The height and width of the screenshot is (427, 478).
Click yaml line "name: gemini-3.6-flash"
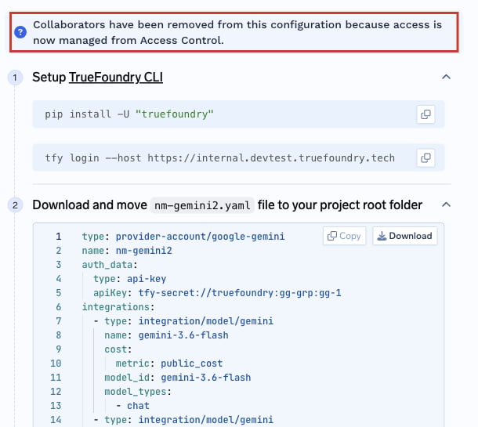(166, 335)
